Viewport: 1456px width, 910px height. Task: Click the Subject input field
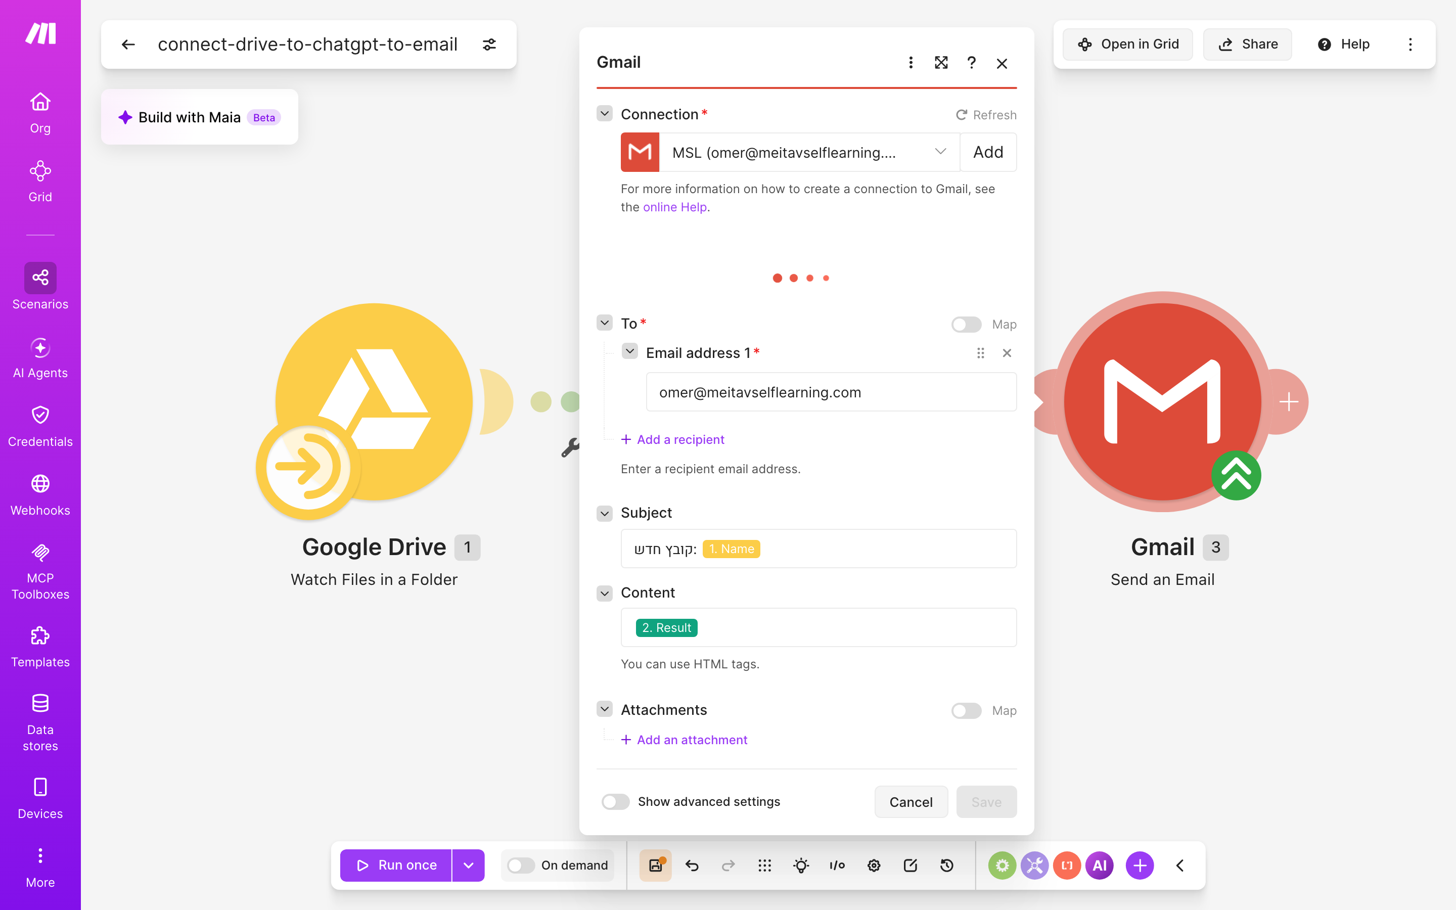[818, 549]
